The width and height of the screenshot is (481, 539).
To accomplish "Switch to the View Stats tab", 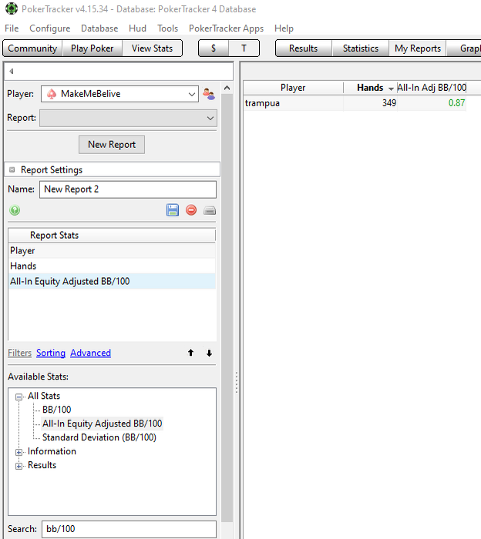I will 152,48.
